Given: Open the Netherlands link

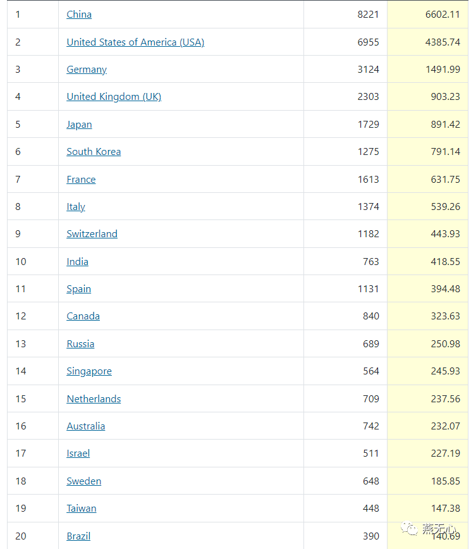Looking at the screenshot, I should (x=94, y=399).
